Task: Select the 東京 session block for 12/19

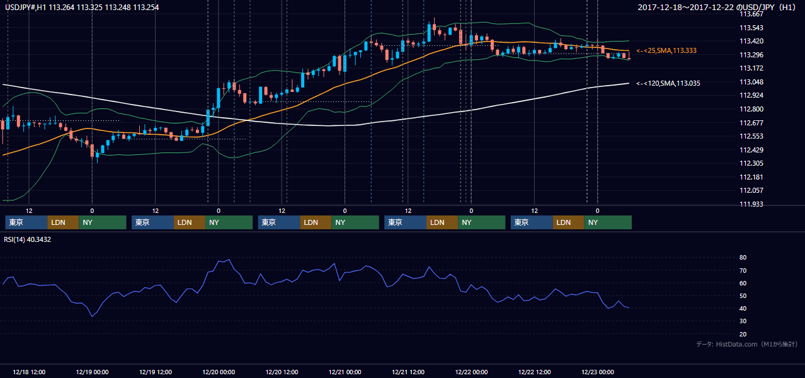Action: coord(152,222)
